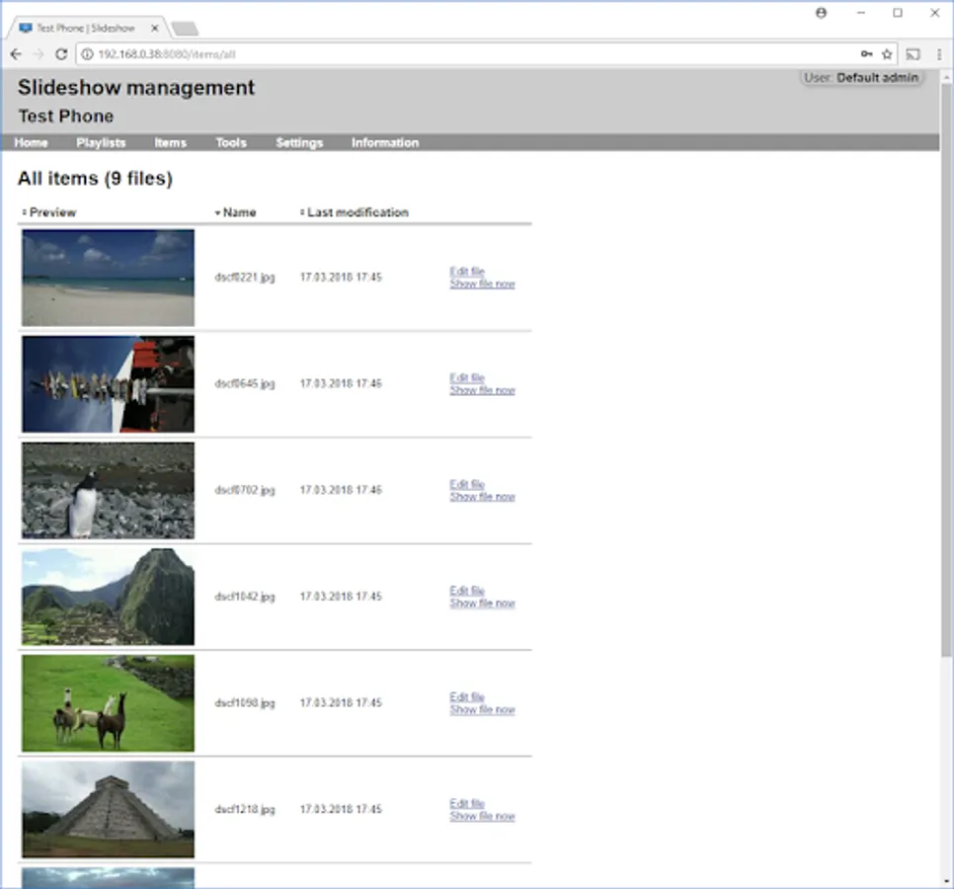Select the file name dscf1098.jpg

pyautogui.click(x=245, y=703)
